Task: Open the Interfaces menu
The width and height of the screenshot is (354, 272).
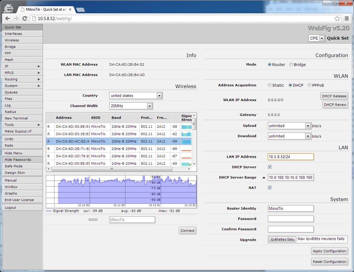Action: pyautogui.click(x=22, y=34)
